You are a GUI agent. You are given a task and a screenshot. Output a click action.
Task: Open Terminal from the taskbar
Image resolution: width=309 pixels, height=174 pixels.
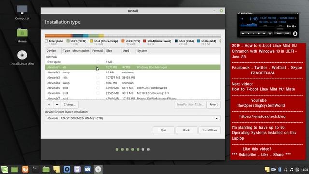point(35,169)
